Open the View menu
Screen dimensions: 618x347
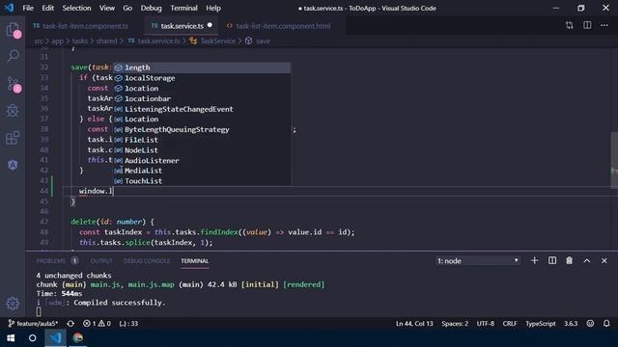point(107,8)
